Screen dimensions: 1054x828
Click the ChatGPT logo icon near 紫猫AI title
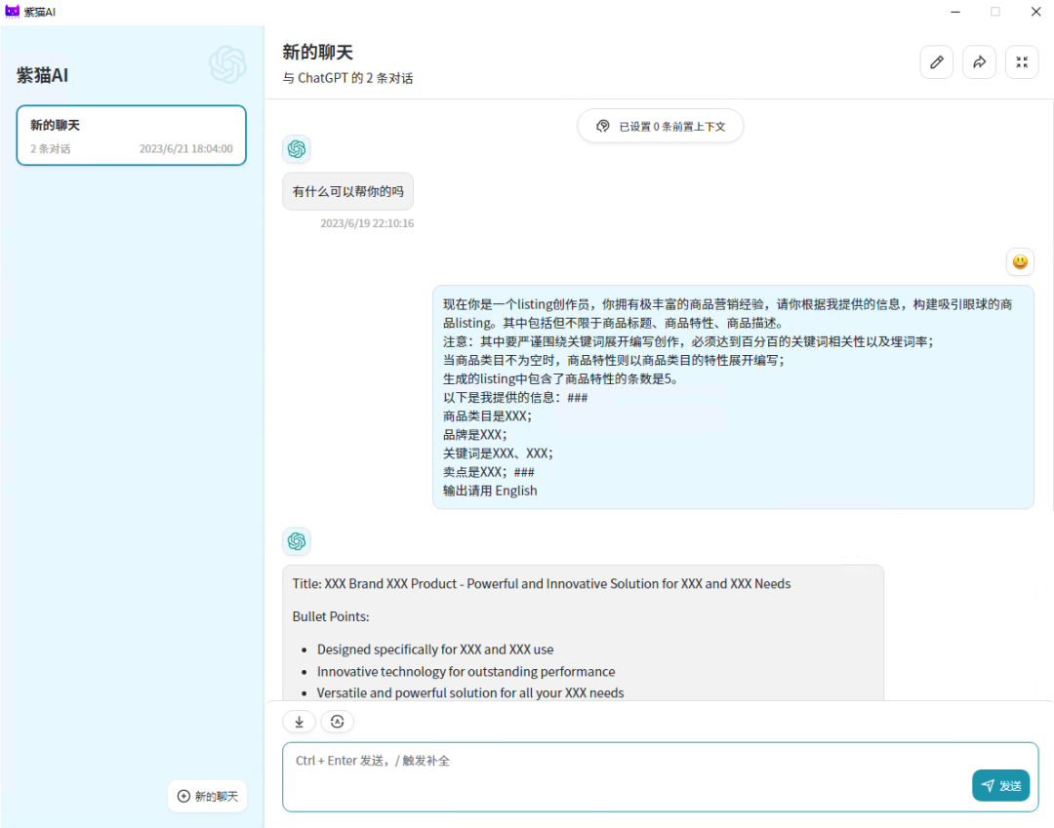(x=227, y=64)
